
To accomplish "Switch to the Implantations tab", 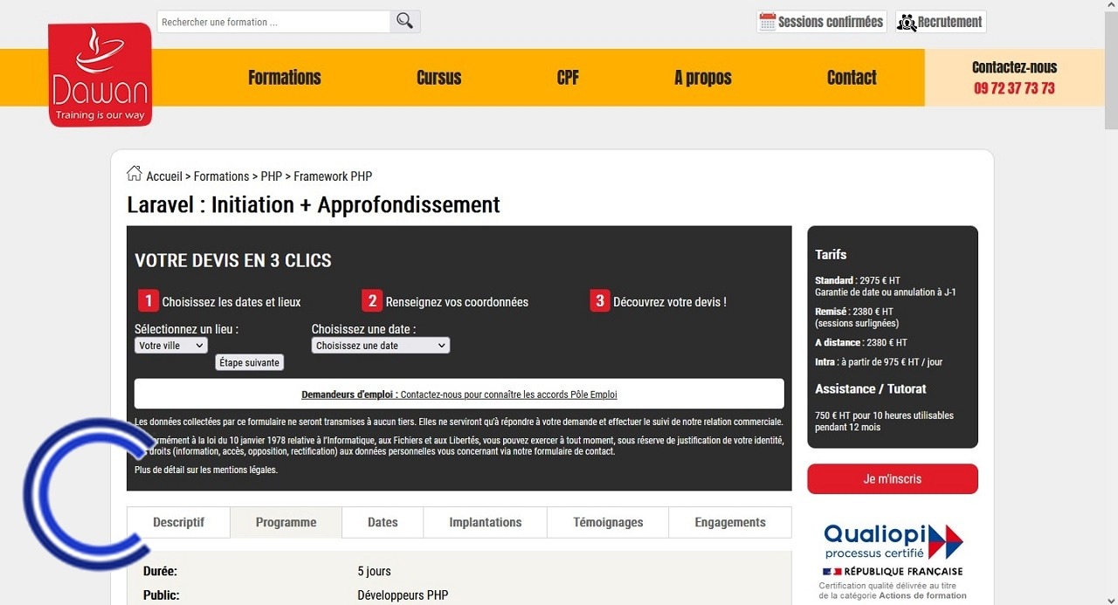I will point(486,522).
